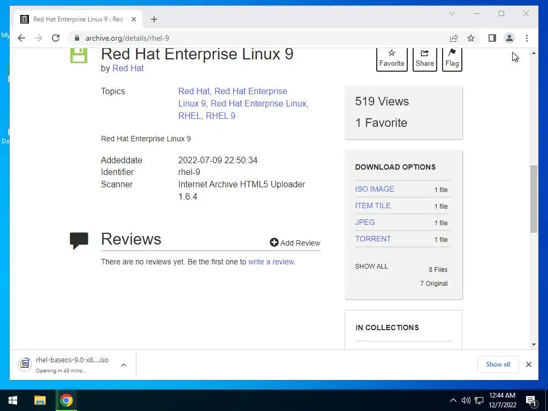
Task: Download the ITEM TILE file
Action: tap(372, 205)
